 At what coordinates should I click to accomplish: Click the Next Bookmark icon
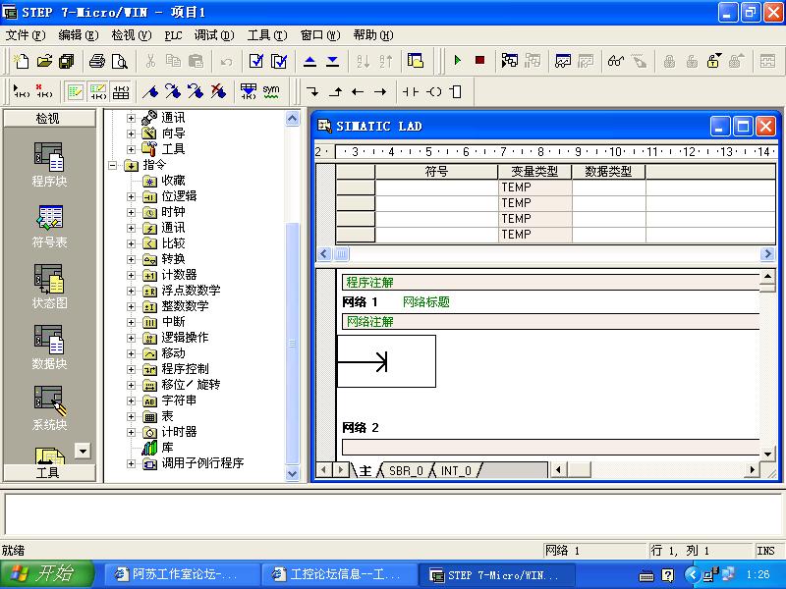point(173,91)
